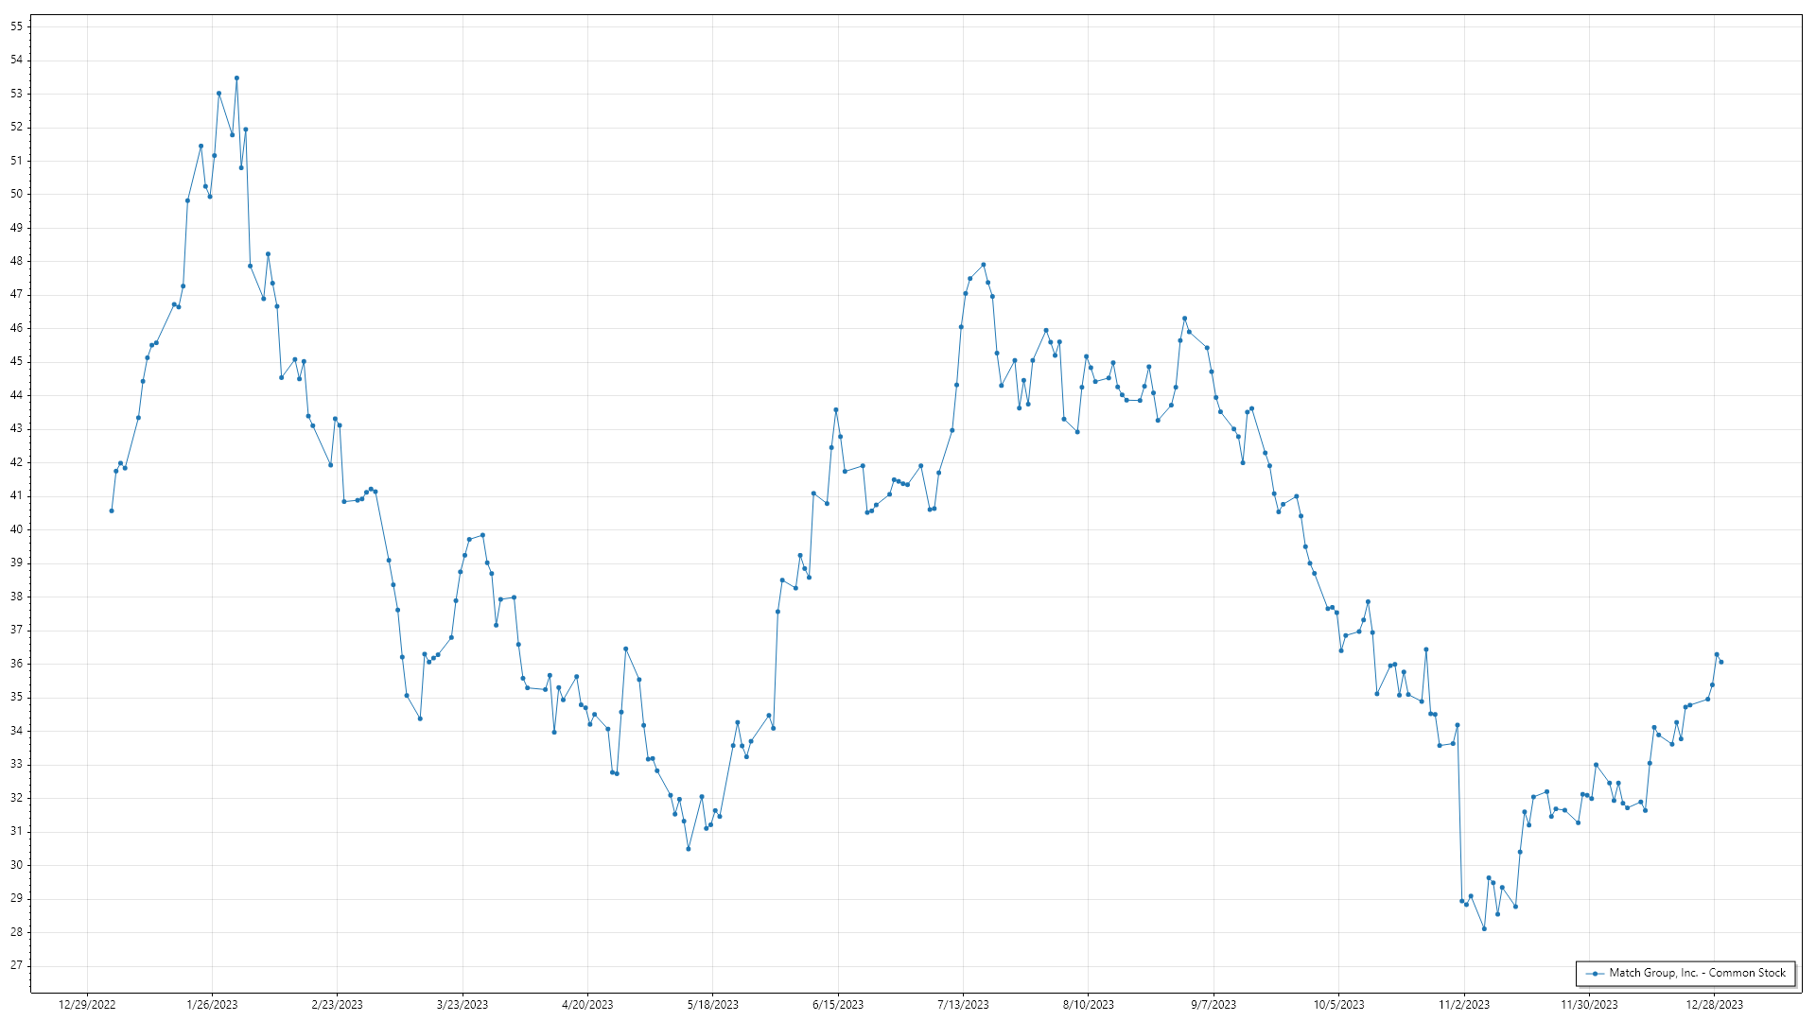This screenshot has width=1816, height=1021.
Task: Click the 5/18/2023 x-axis date label
Action: pos(712,1005)
